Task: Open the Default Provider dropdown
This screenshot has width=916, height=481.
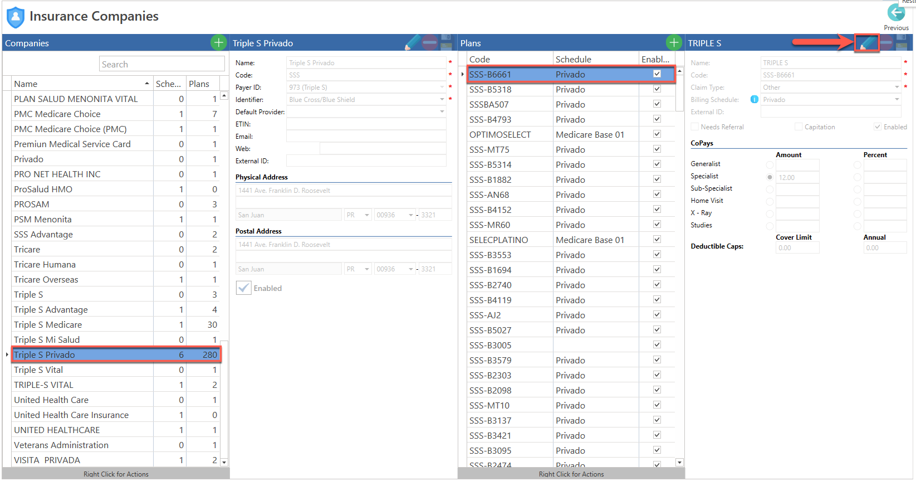Action: click(442, 111)
